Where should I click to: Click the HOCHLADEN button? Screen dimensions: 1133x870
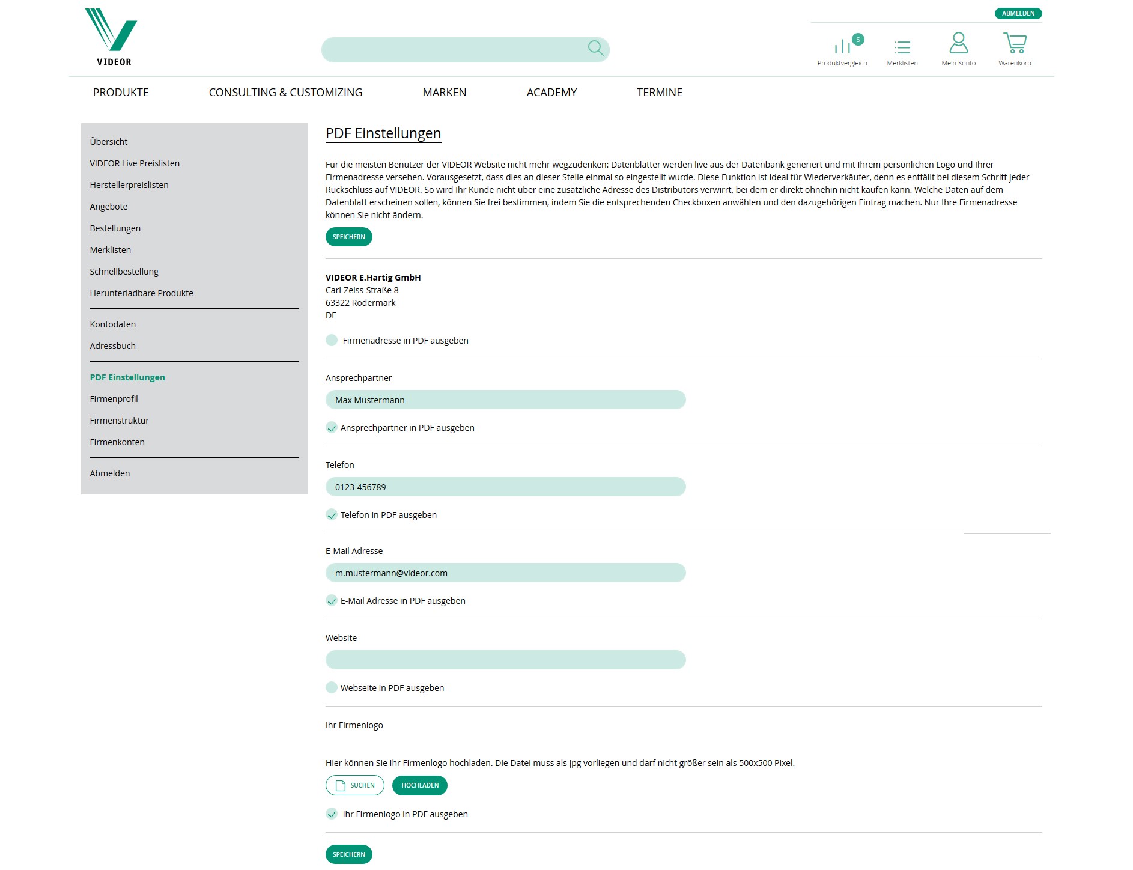(420, 785)
